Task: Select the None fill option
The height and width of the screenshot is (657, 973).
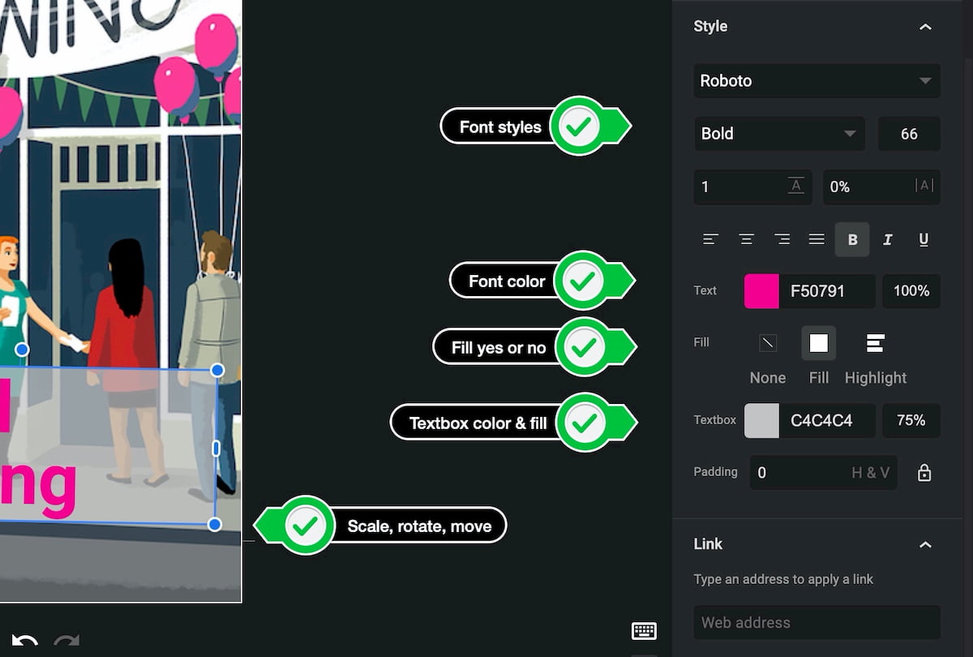Action: (x=767, y=344)
